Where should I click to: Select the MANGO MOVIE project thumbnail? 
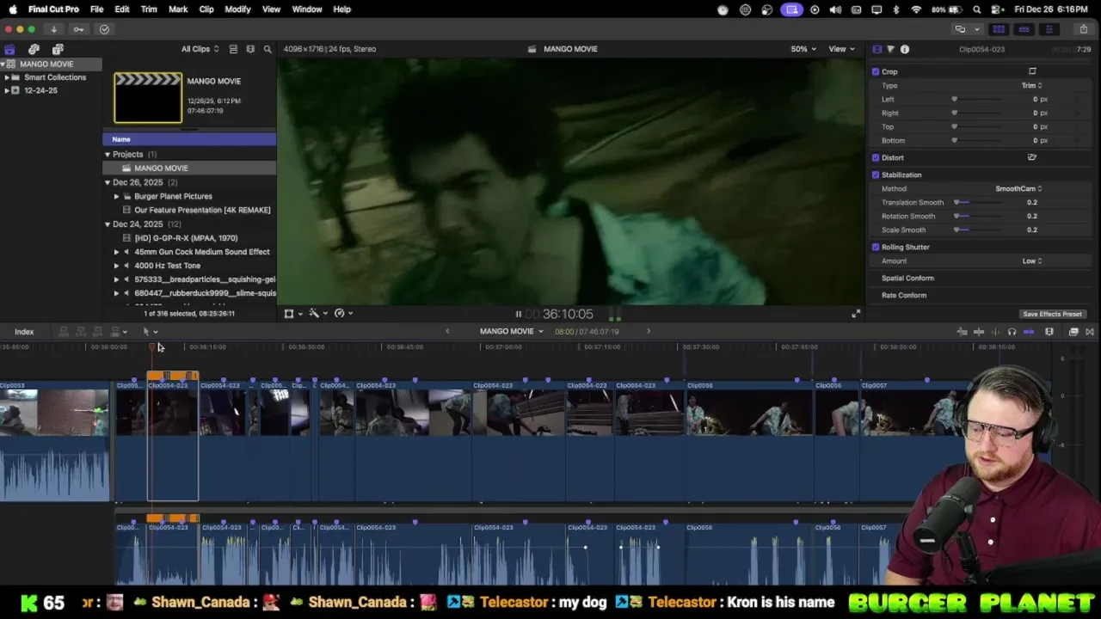point(148,97)
